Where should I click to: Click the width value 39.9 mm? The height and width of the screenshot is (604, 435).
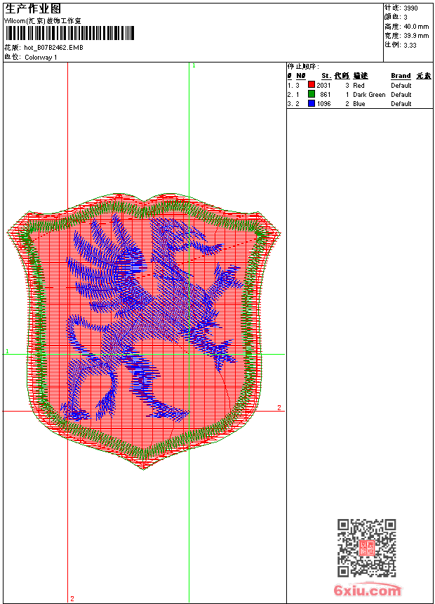tap(416, 35)
